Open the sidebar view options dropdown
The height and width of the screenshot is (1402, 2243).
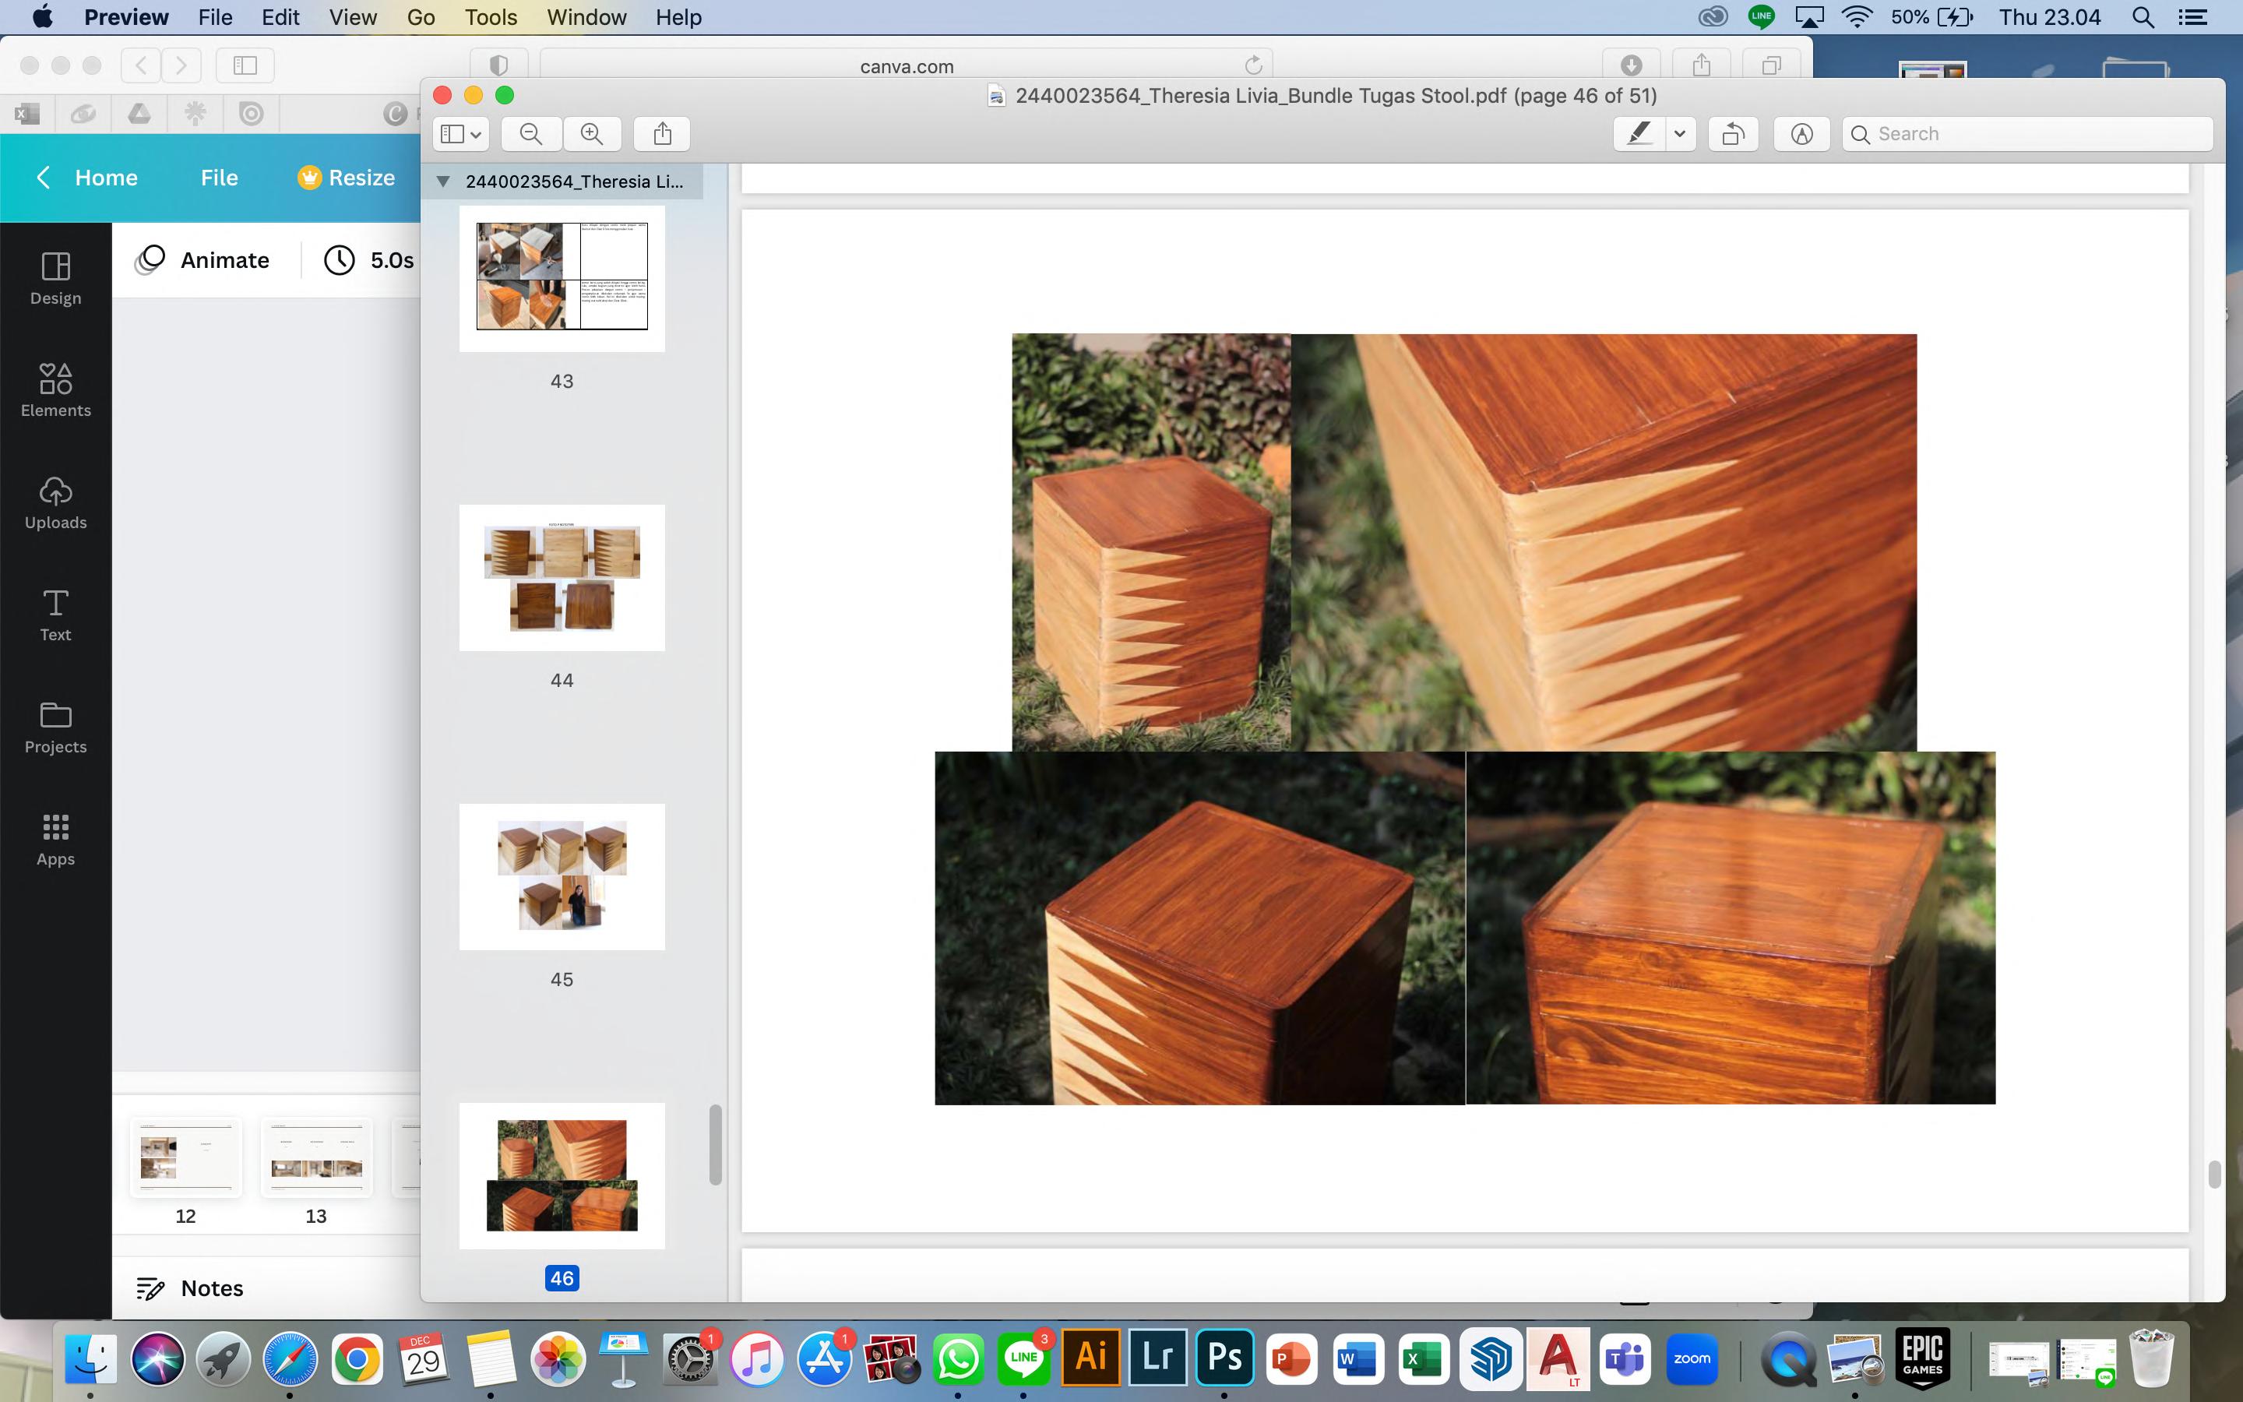(x=460, y=133)
